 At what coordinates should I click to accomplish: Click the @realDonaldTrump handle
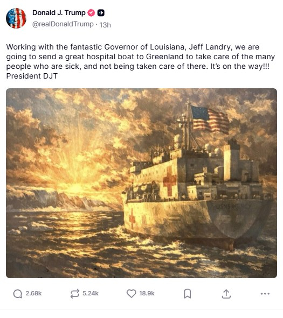[63, 24]
